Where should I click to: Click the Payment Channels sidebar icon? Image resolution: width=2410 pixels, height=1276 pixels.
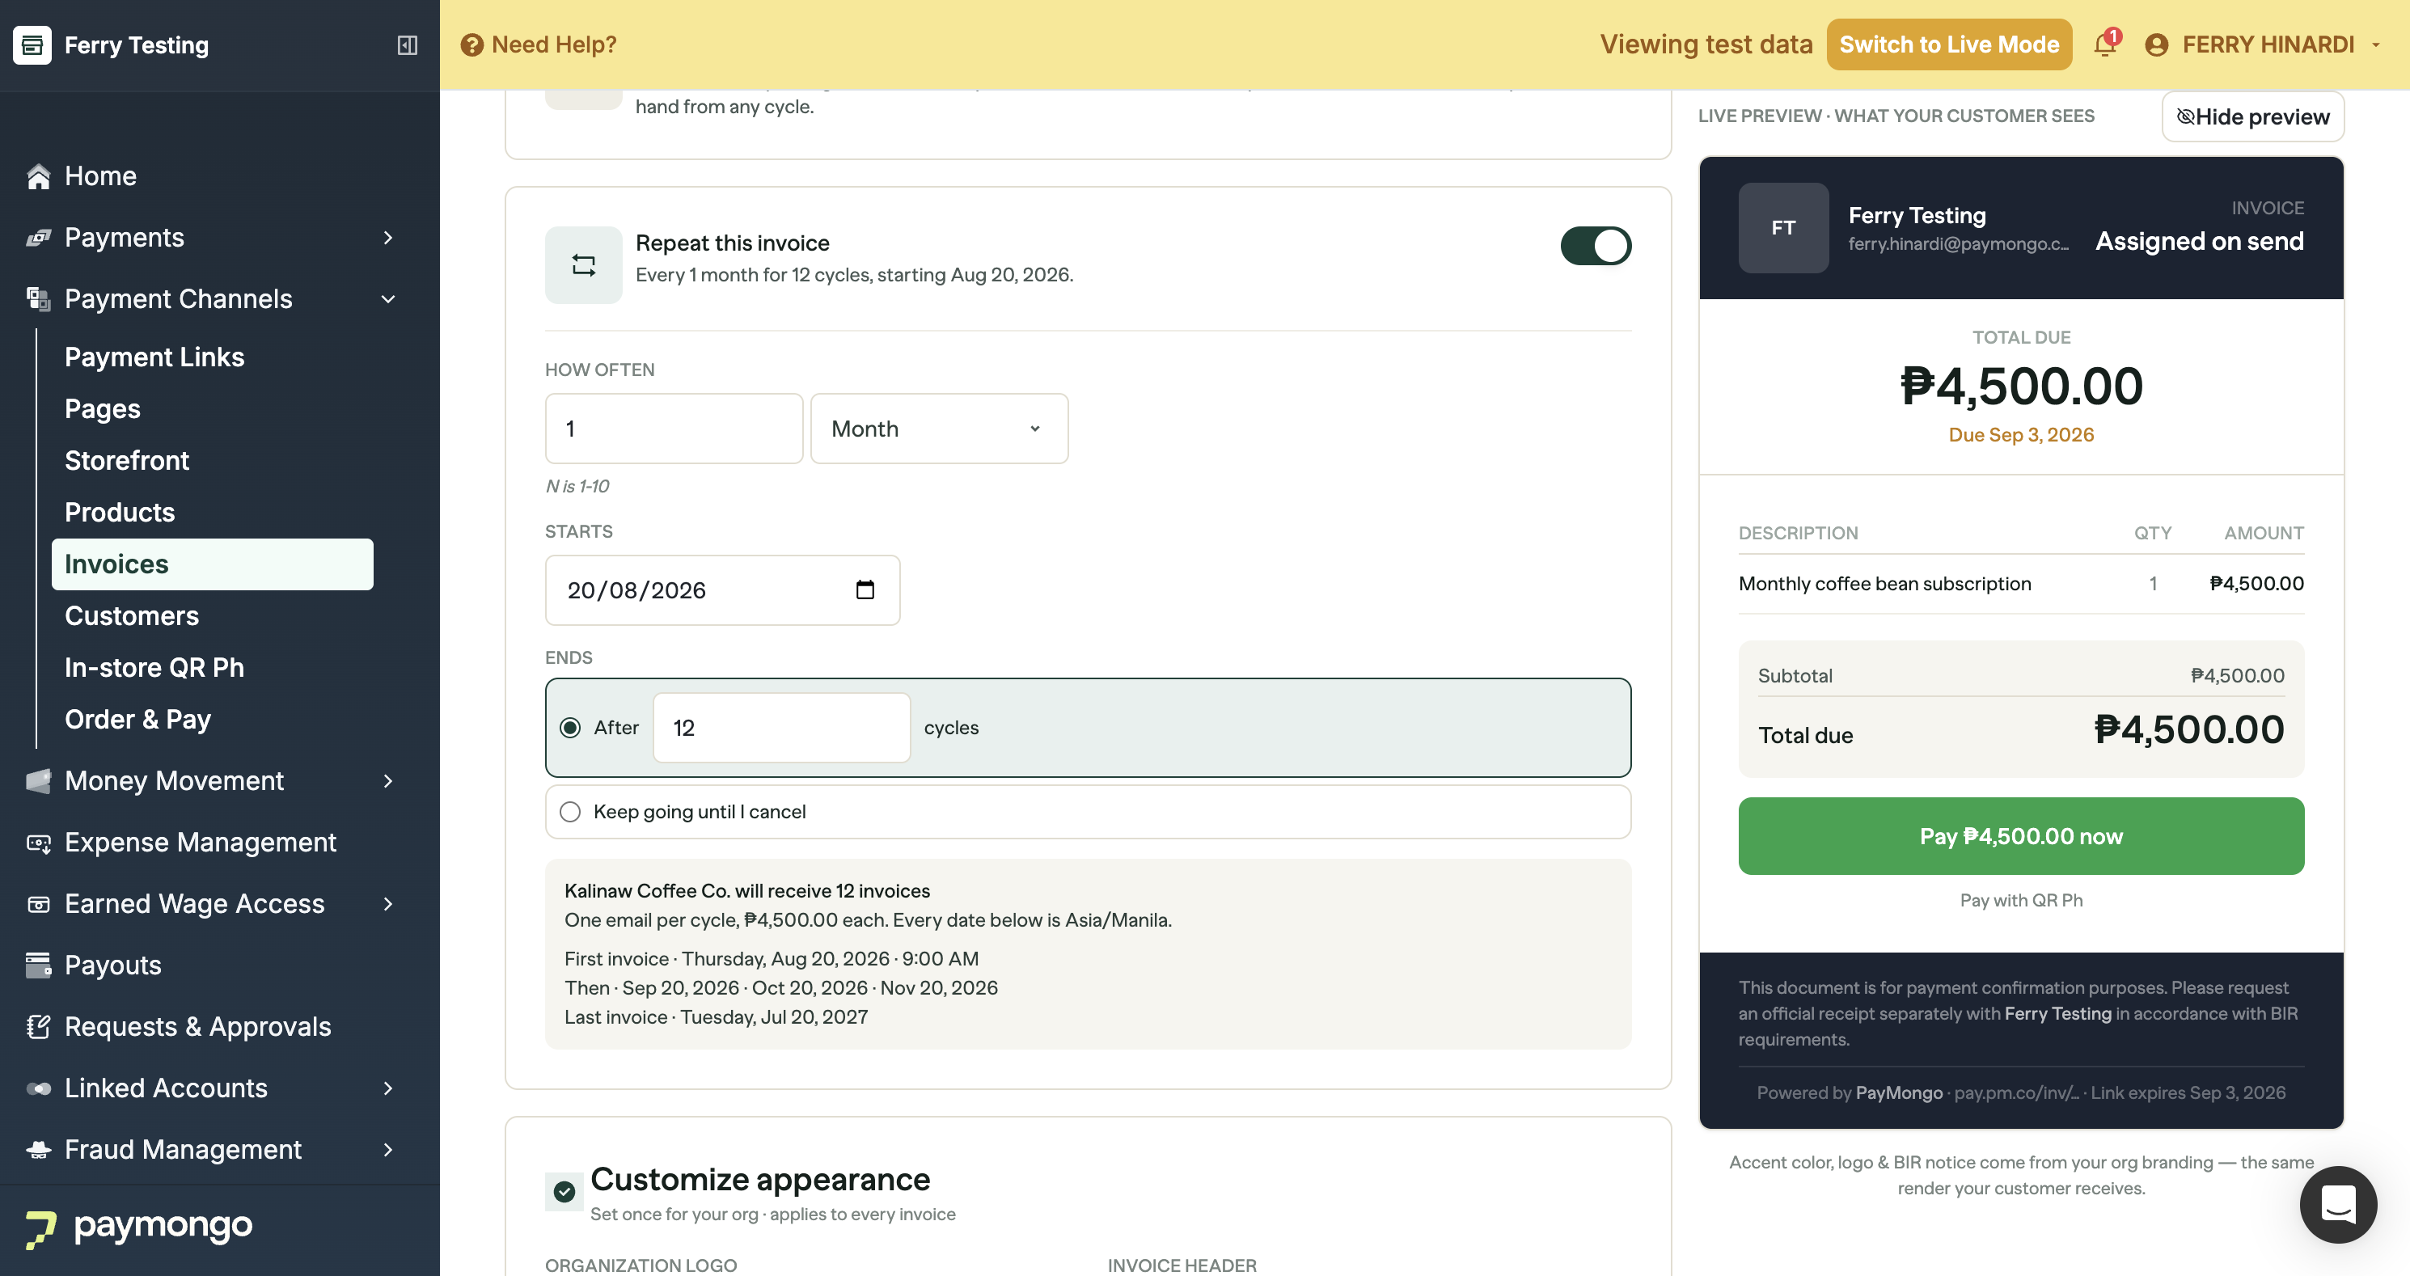tap(38, 299)
